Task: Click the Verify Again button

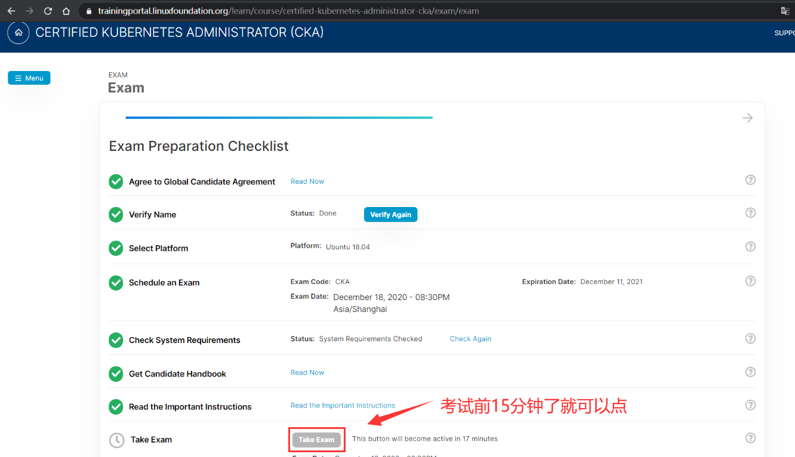Action: point(391,215)
